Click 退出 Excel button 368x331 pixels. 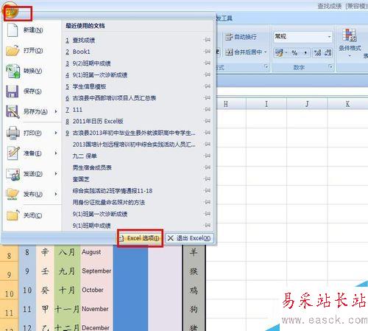(189, 238)
